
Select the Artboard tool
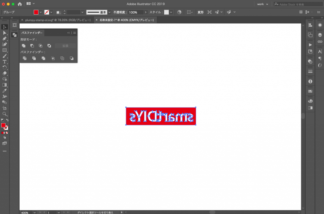(4, 108)
